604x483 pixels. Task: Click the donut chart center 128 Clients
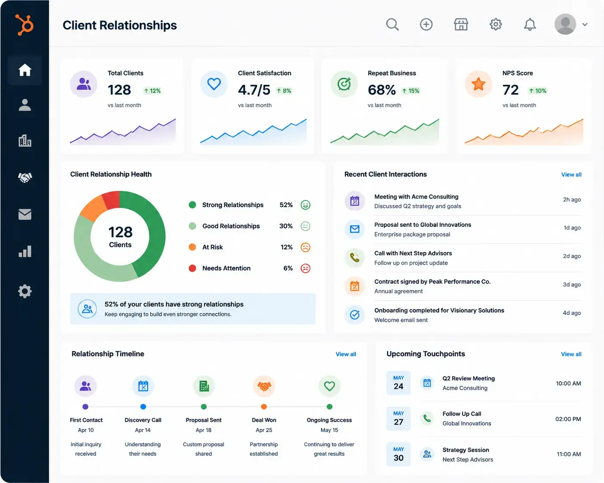120,237
